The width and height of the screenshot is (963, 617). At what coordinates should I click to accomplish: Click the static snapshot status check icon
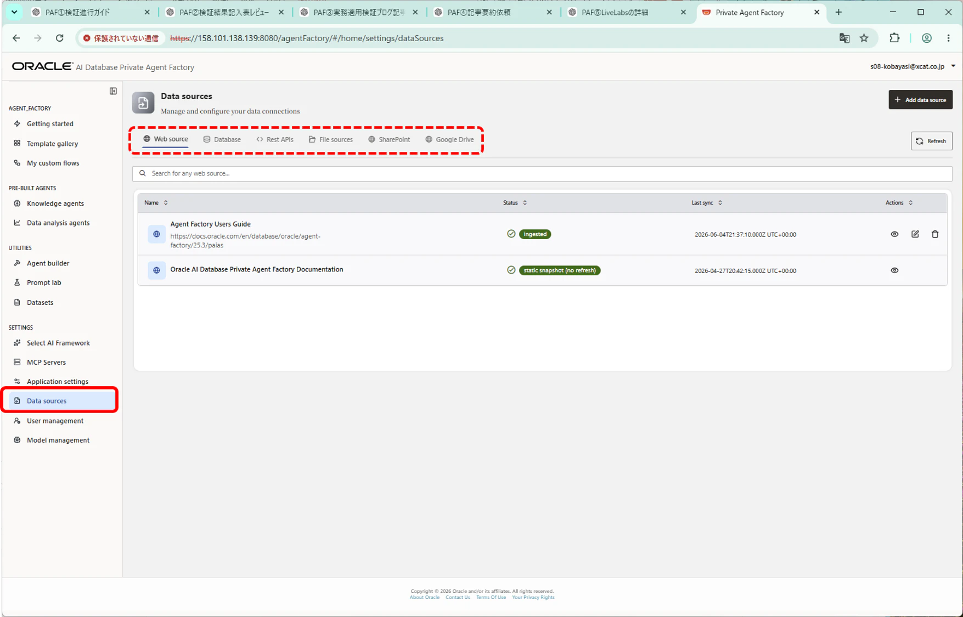coord(511,270)
